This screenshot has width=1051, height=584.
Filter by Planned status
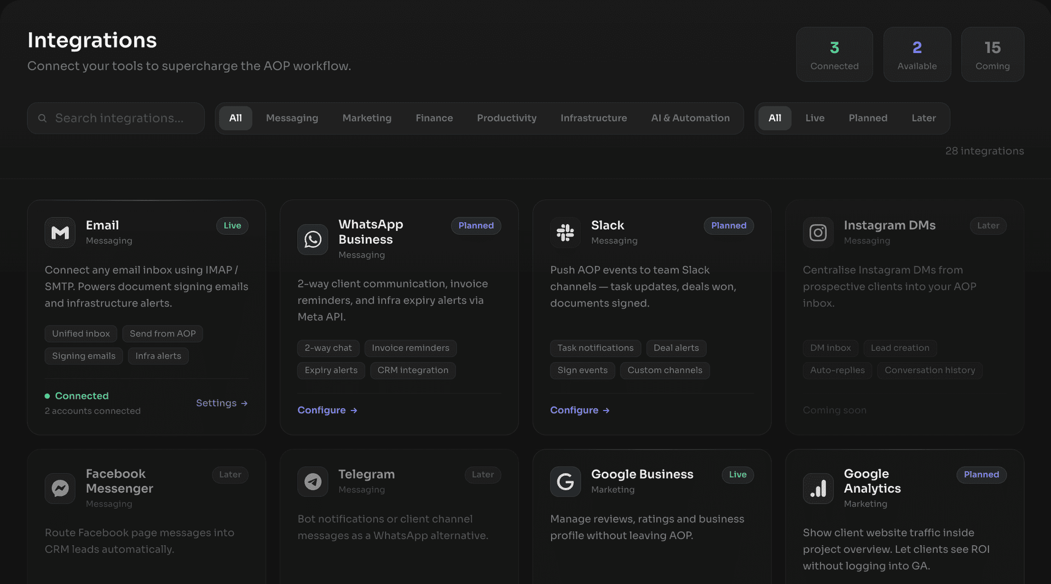pyautogui.click(x=868, y=118)
